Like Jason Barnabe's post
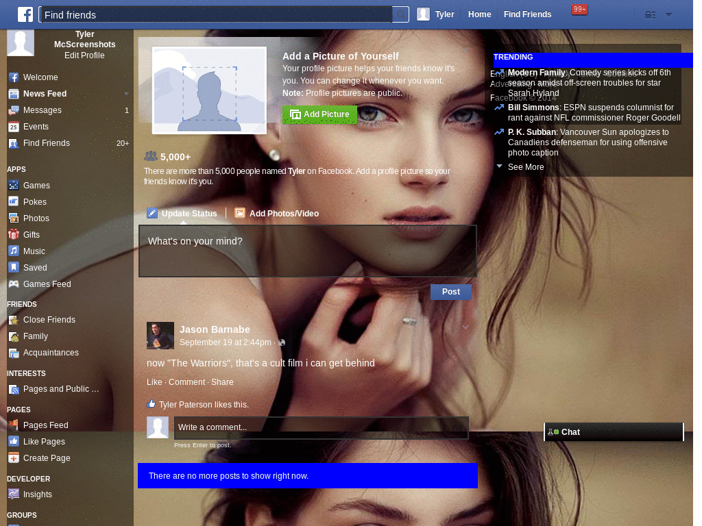This screenshot has height=526, width=702. [154, 382]
